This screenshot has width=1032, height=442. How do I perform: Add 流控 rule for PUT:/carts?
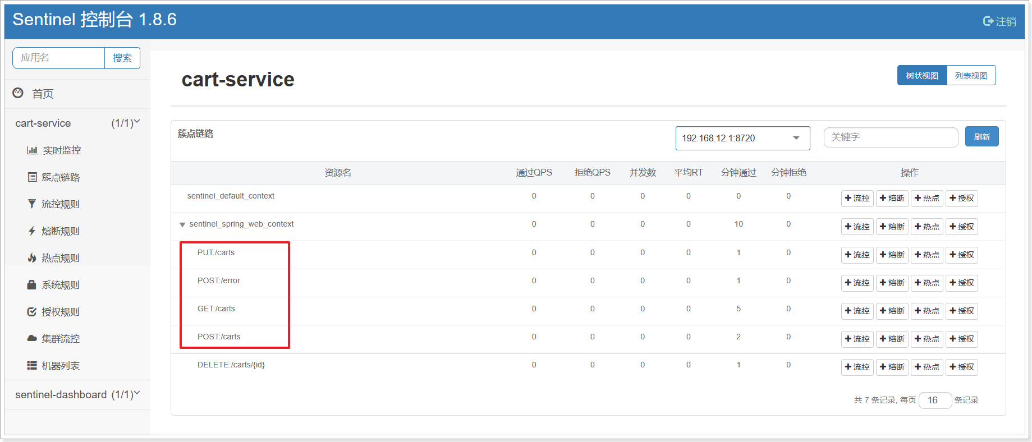pyautogui.click(x=857, y=255)
